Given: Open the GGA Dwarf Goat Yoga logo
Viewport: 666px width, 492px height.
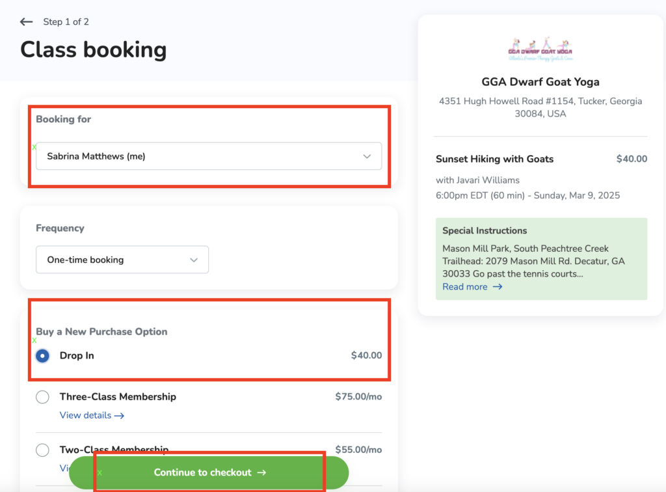Looking at the screenshot, I should click(x=540, y=49).
